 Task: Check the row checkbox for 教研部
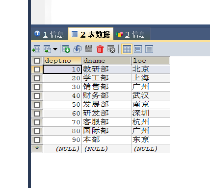point(37,70)
